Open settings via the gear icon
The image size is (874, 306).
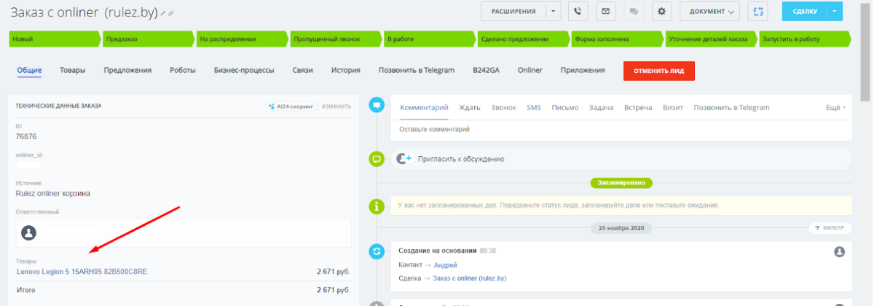661,12
